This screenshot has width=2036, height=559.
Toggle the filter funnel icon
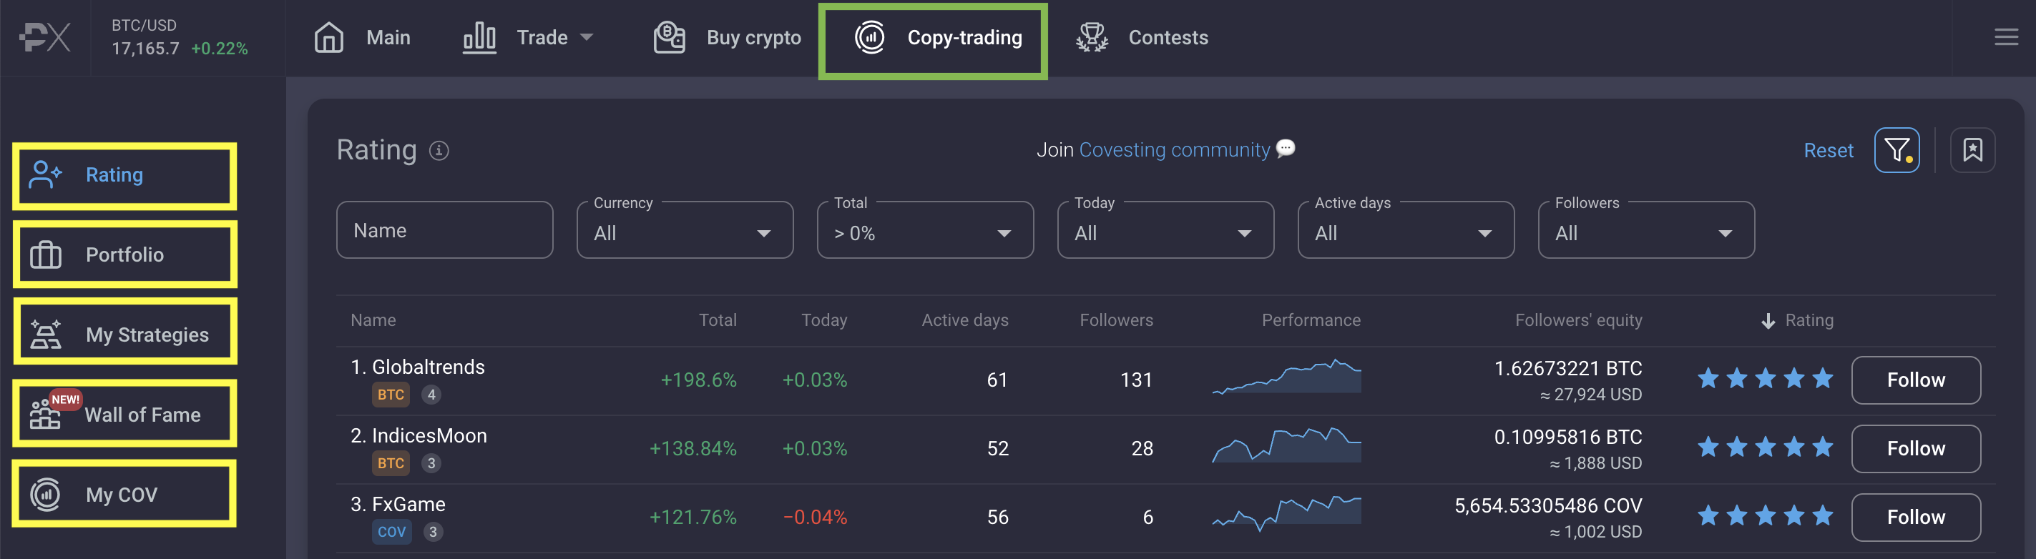click(x=1896, y=150)
